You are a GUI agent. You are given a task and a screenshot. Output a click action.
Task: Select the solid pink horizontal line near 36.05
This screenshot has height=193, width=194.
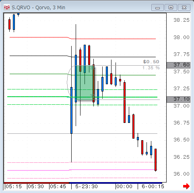click(x=82, y=170)
